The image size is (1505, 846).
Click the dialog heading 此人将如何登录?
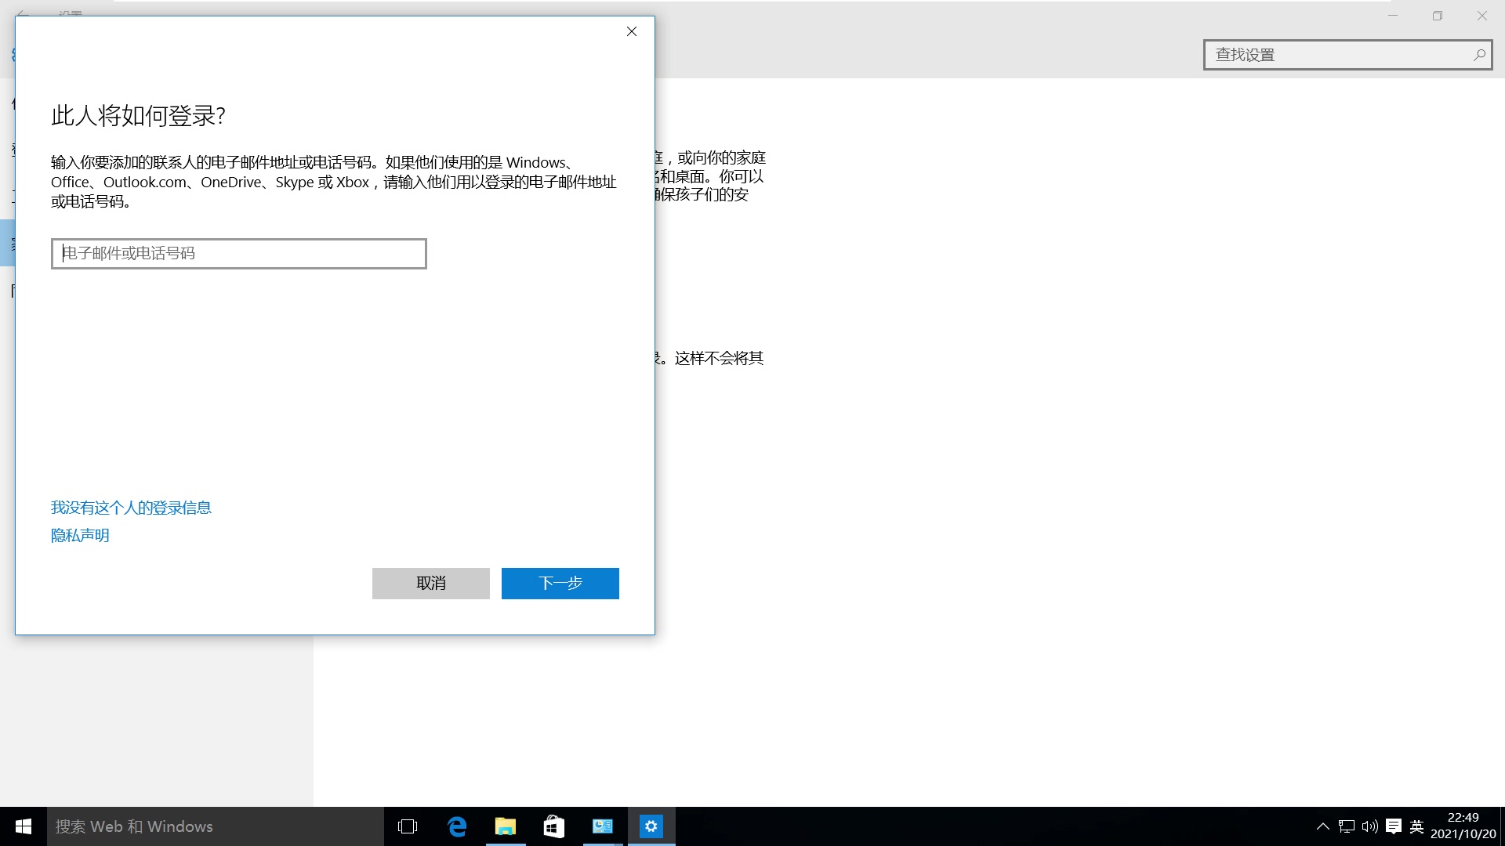tap(139, 116)
